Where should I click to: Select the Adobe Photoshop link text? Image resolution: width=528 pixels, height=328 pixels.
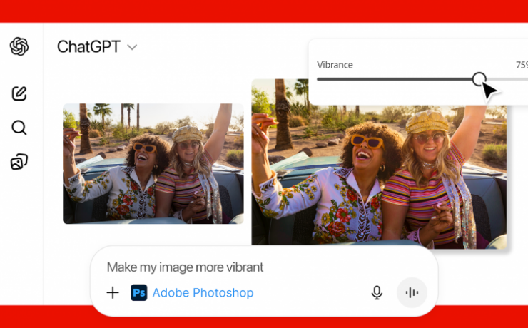tap(203, 292)
